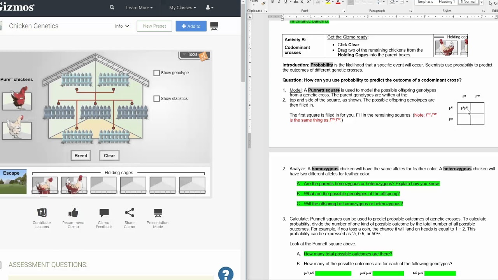The image size is (498, 280).
Task: Select the Emphasis style
Action: pyautogui.click(x=425, y=2)
